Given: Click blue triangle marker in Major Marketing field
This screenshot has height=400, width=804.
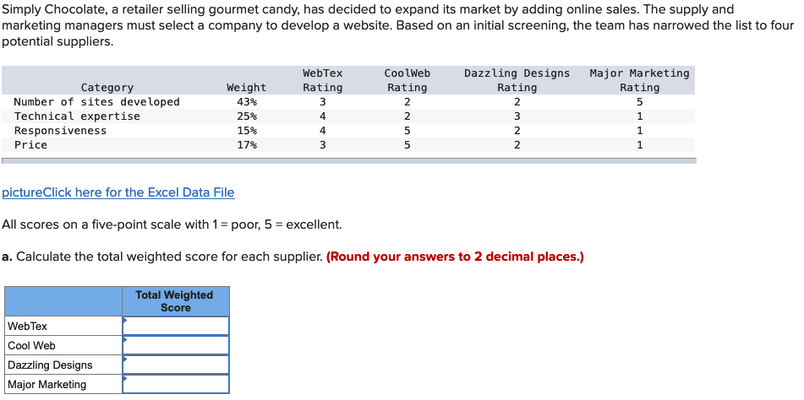Looking at the screenshot, I should point(125,379).
